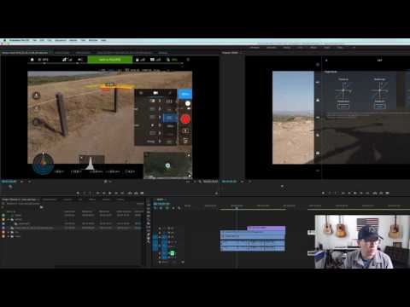This screenshot has width=410, height=307.
Task: Step back one frame in Program monitor
Action: pyautogui.click(x=349, y=193)
